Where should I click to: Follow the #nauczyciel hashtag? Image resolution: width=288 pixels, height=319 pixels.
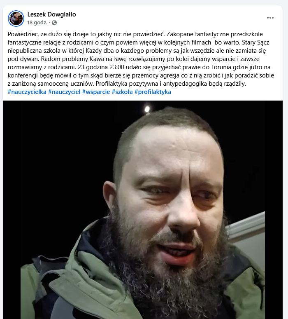pyautogui.click(x=64, y=92)
